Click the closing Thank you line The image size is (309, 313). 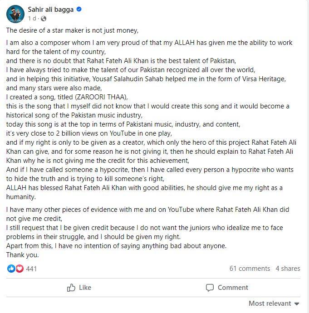click(22, 255)
